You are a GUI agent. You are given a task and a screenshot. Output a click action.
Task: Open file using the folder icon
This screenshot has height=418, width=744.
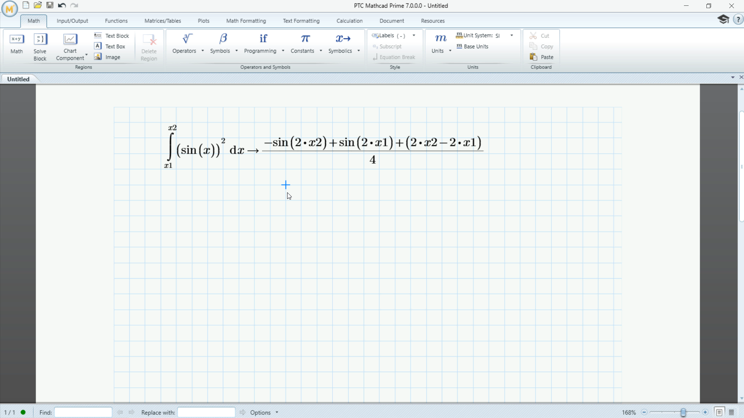coord(38,5)
